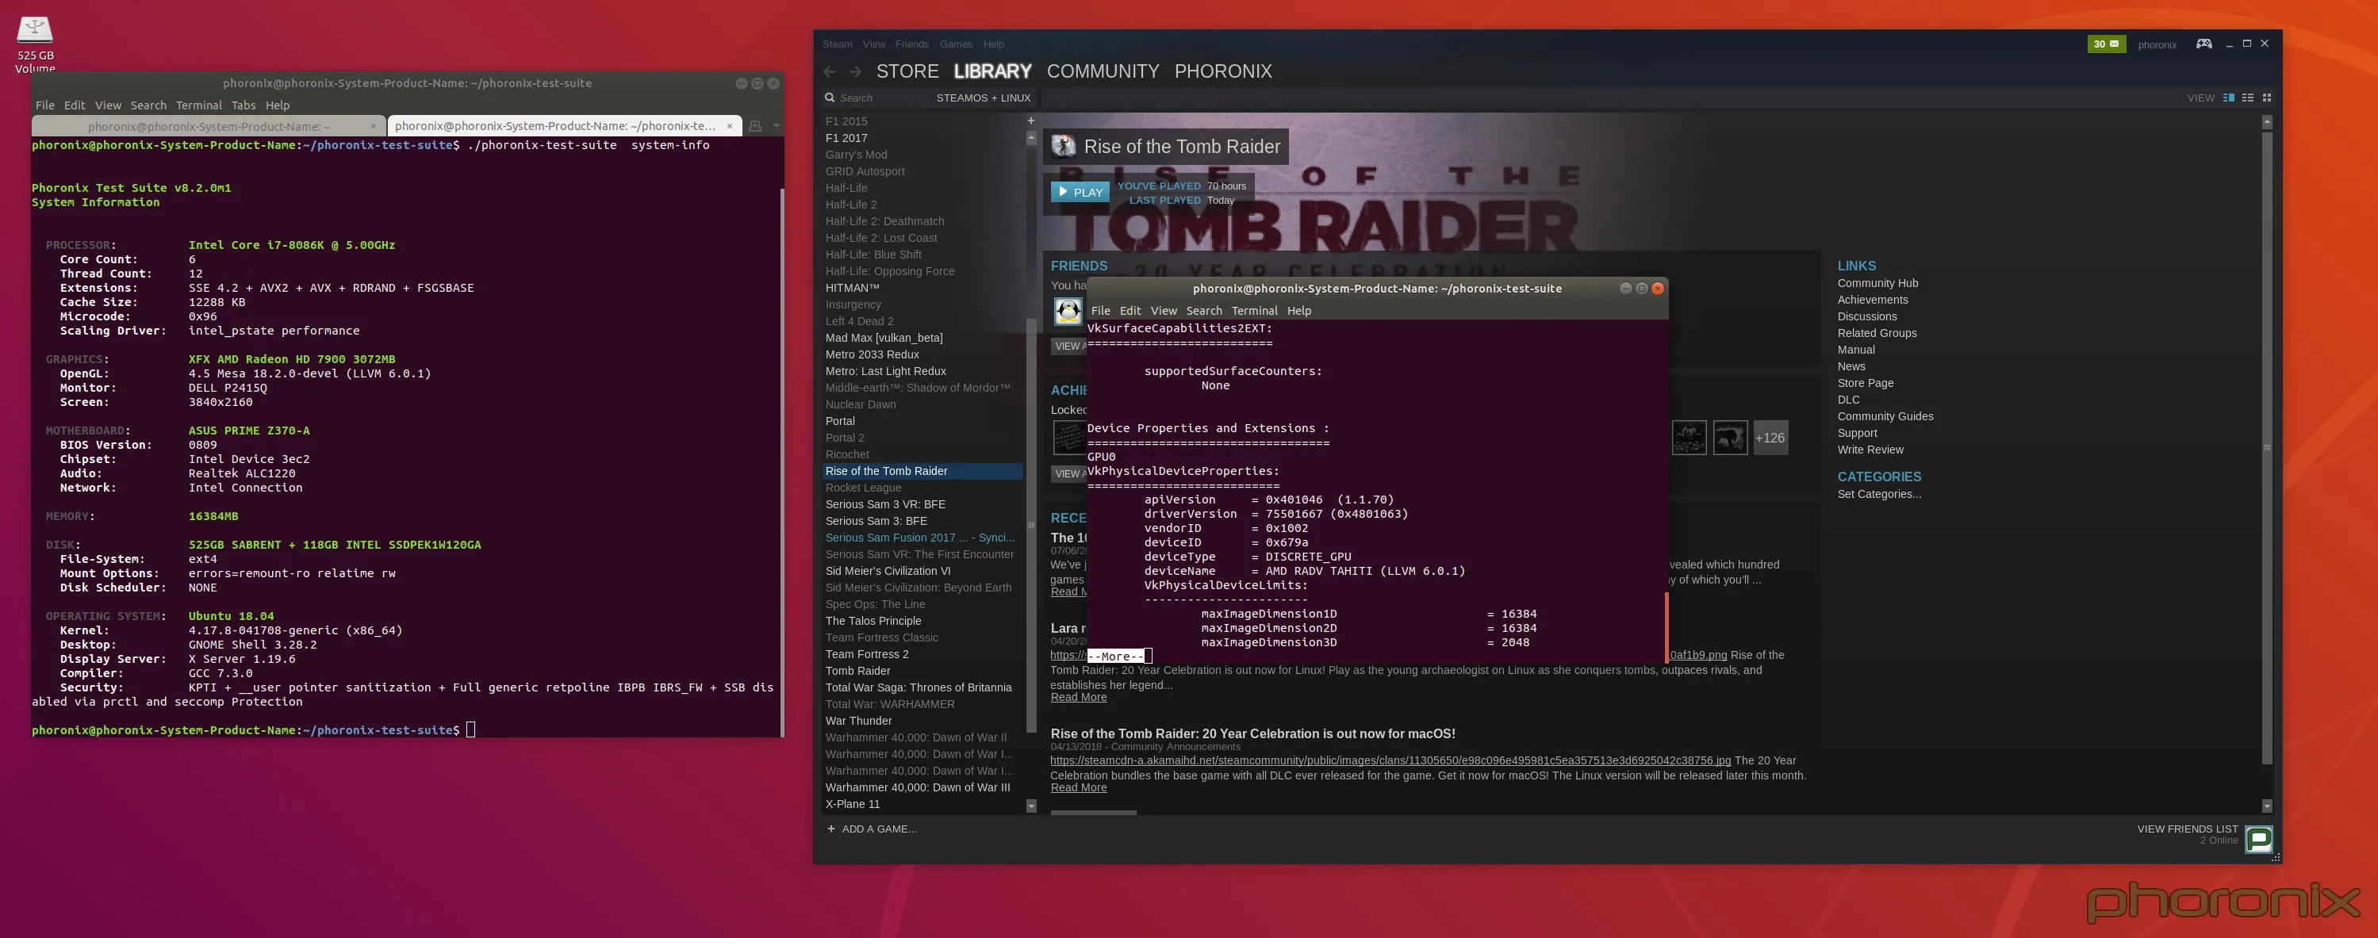Open the Achievements link under Links

(1871, 299)
